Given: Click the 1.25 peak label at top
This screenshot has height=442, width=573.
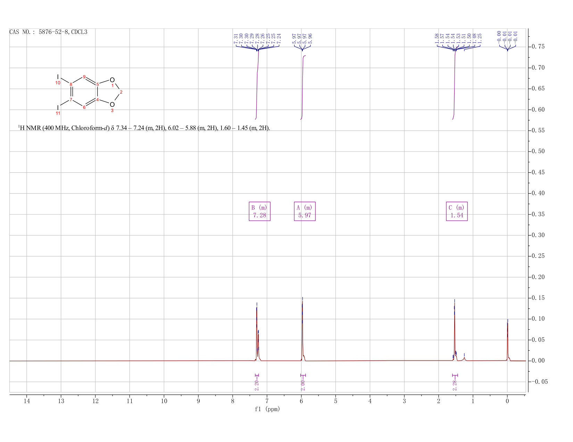Looking at the screenshot, I should (x=480, y=38).
